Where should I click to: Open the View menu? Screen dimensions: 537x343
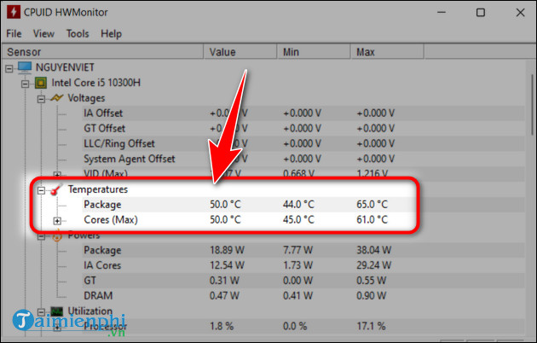pos(43,33)
